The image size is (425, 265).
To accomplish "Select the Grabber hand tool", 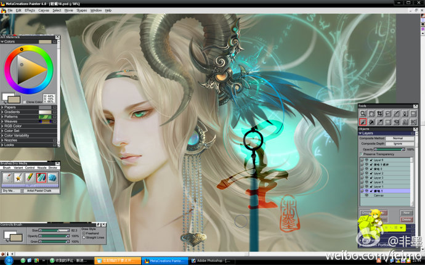I will pyautogui.click(x=371, y=113).
